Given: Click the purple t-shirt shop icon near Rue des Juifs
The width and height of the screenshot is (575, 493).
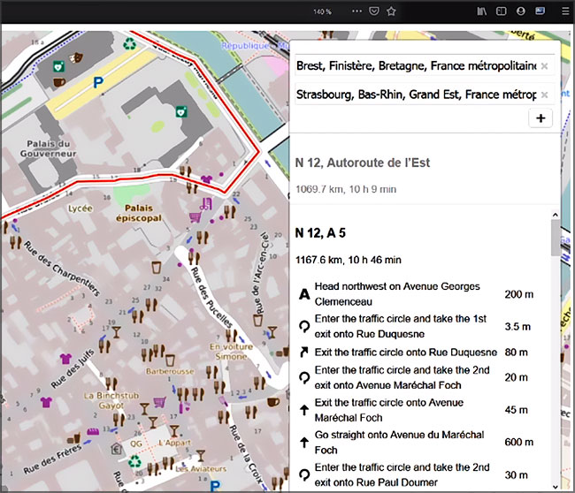Looking at the screenshot, I should coord(65,358).
